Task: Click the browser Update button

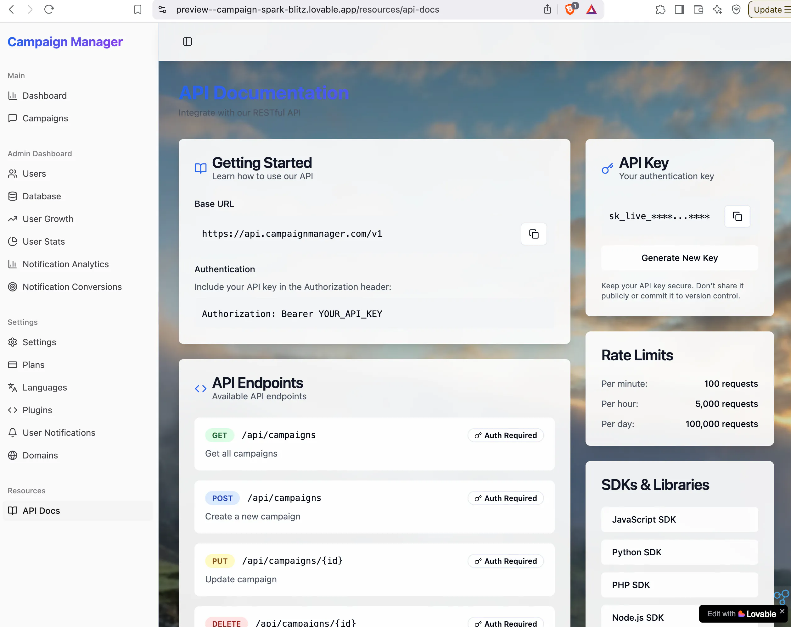Action: pyautogui.click(x=770, y=9)
